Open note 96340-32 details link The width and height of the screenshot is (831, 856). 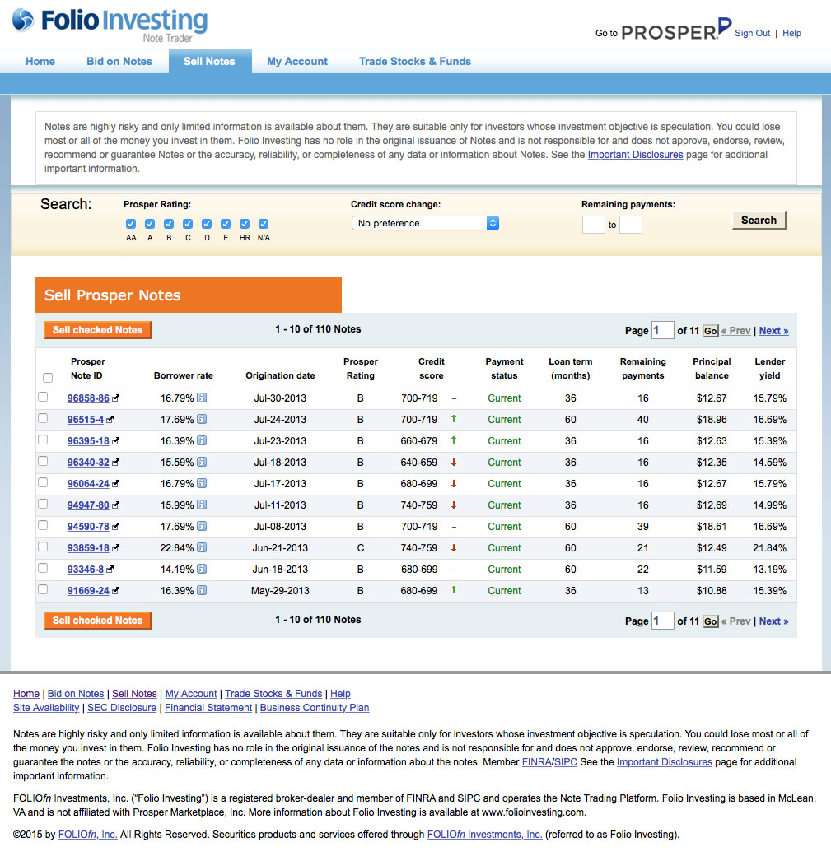[x=88, y=463]
